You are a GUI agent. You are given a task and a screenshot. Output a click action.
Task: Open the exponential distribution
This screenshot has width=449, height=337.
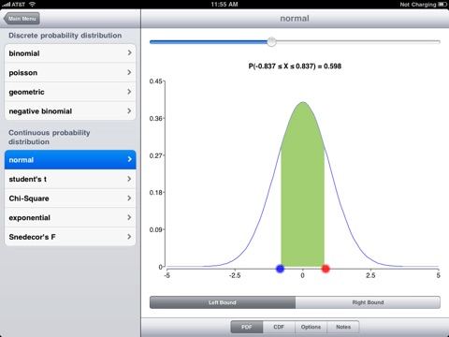(x=70, y=217)
